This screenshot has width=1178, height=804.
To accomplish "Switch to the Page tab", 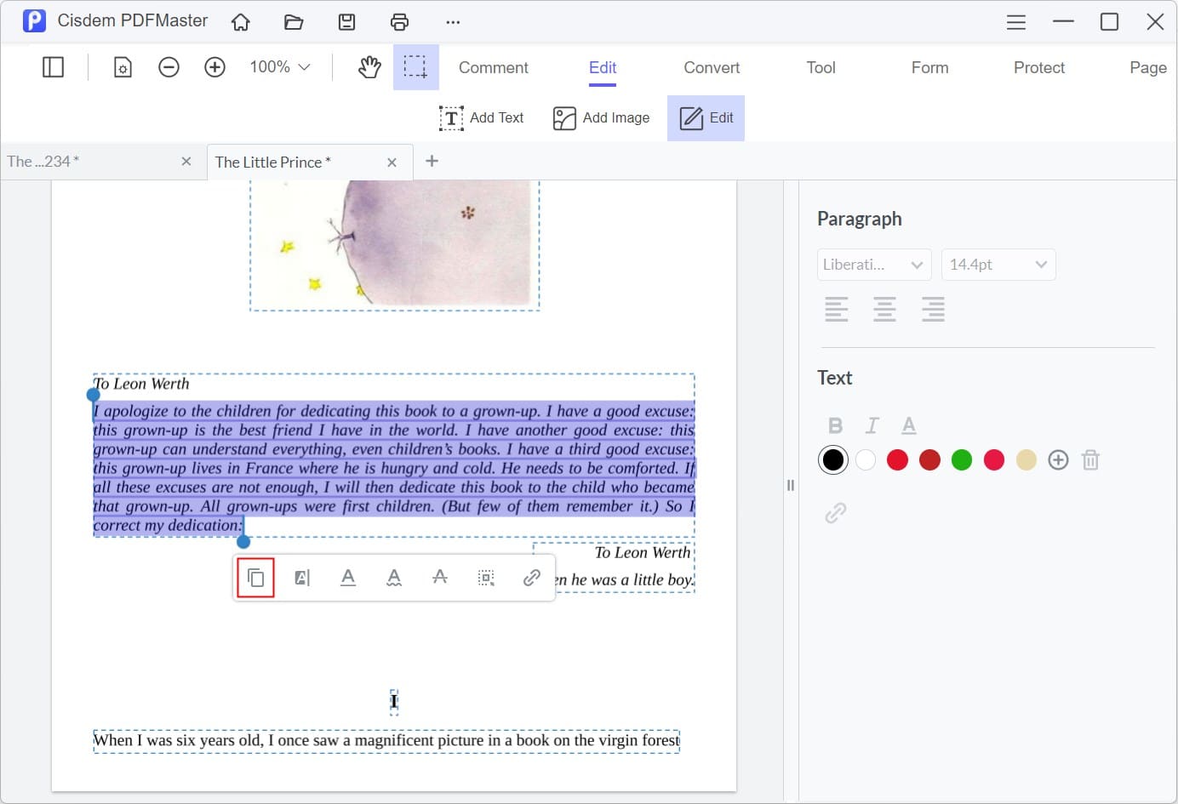I will pyautogui.click(x=1147, y=67).
